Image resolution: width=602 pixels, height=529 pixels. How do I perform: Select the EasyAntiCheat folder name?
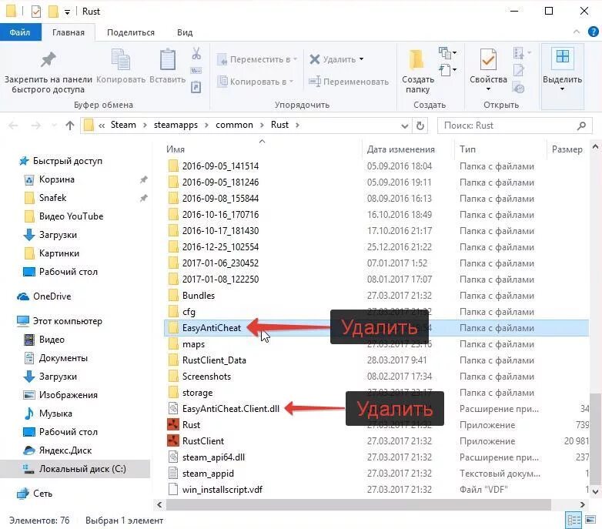212,328
